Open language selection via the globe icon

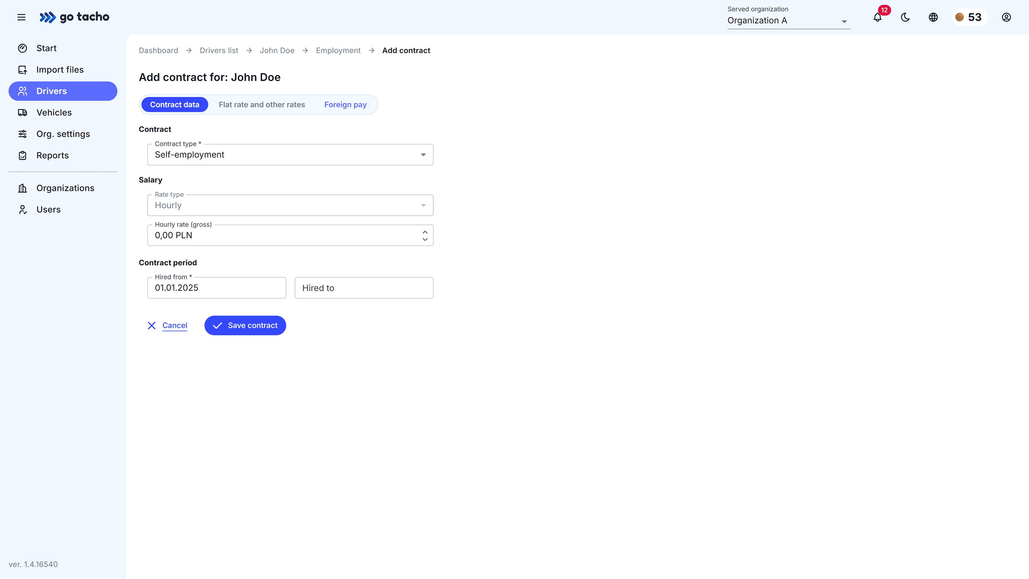click(933, 18)
